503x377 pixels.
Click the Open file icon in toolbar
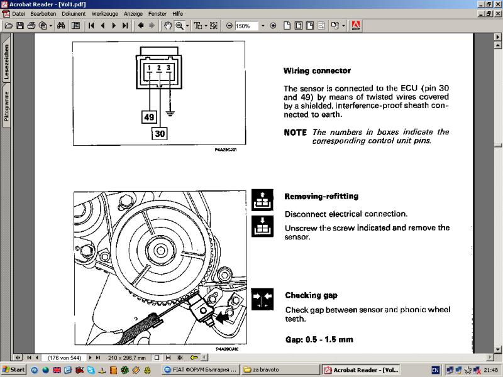tap(9, 26)
